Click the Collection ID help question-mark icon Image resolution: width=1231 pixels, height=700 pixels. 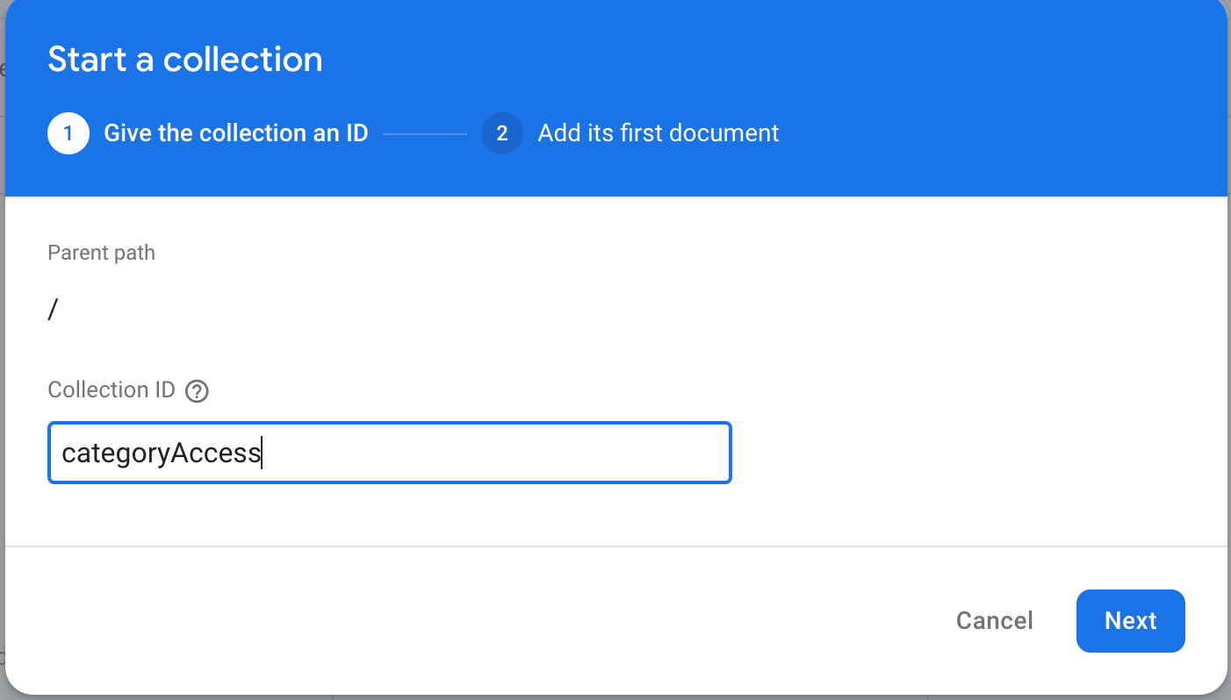[198, 391]
